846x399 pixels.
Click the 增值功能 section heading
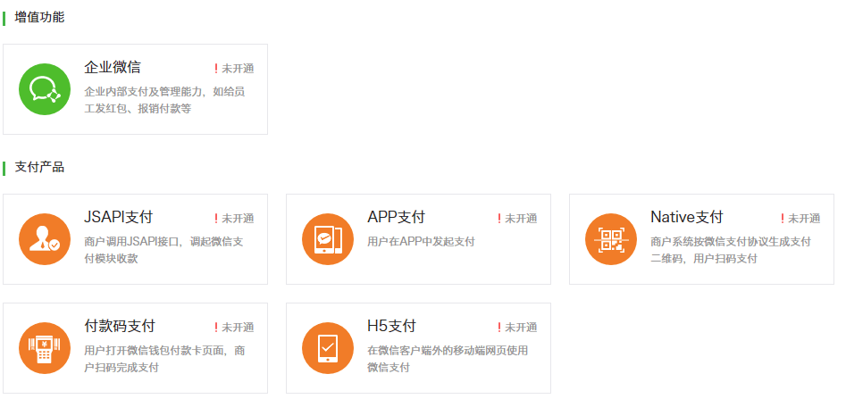coord(39,17)
